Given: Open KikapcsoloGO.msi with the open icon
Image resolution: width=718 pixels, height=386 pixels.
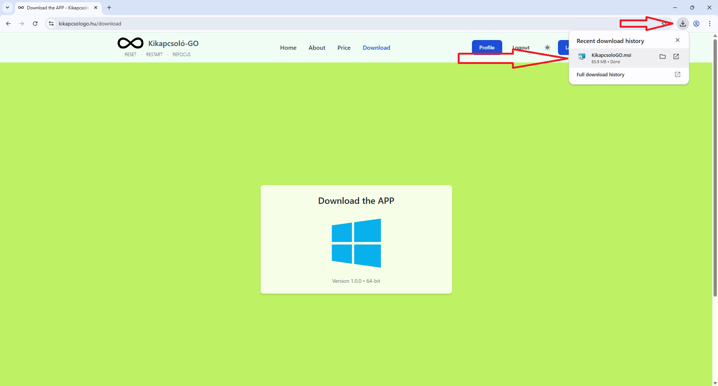Looking at the screenshot, I should pos(676,56).
